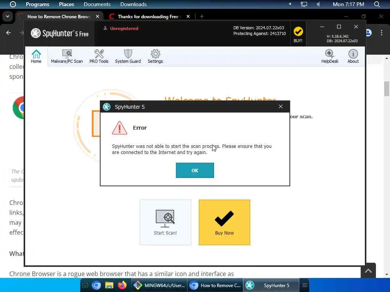Viewport: 390px width, 292px height.
Task: Open SpyHunter Settings gear
Action: (155, 57)
